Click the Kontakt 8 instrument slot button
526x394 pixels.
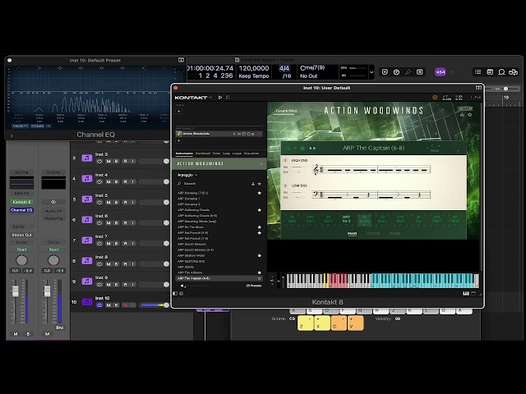pos(21,202)
